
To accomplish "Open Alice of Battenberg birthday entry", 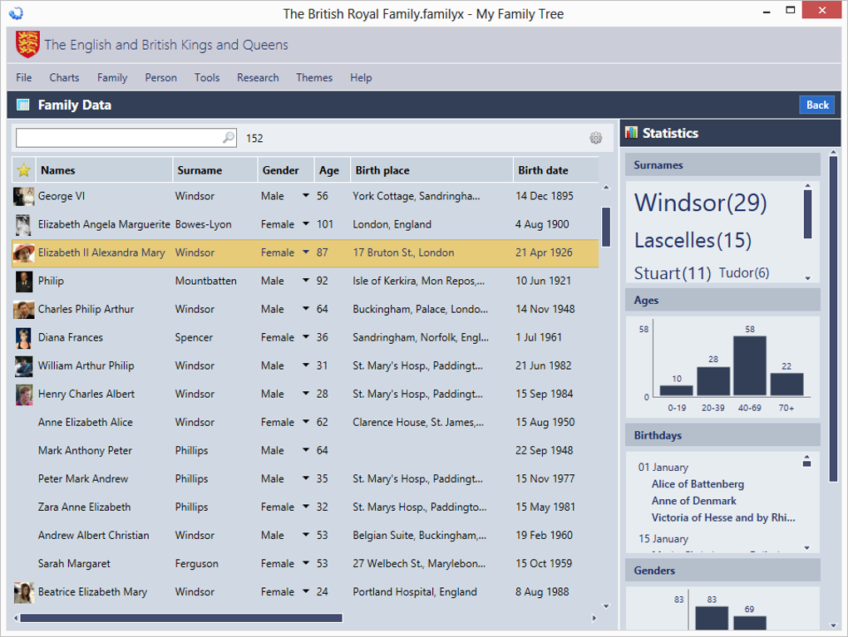I will pos(698,484).
